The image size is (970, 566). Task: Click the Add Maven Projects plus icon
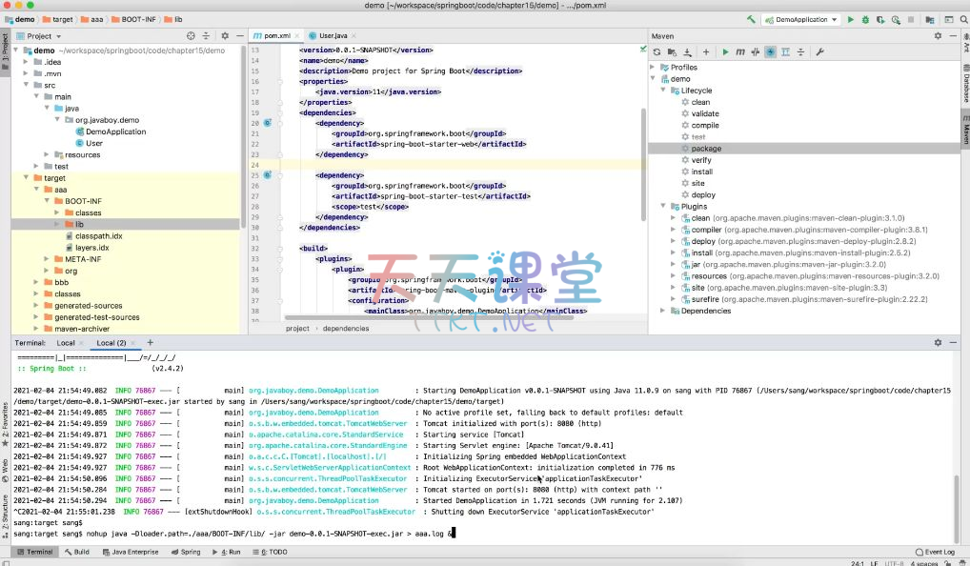[705, 51]
